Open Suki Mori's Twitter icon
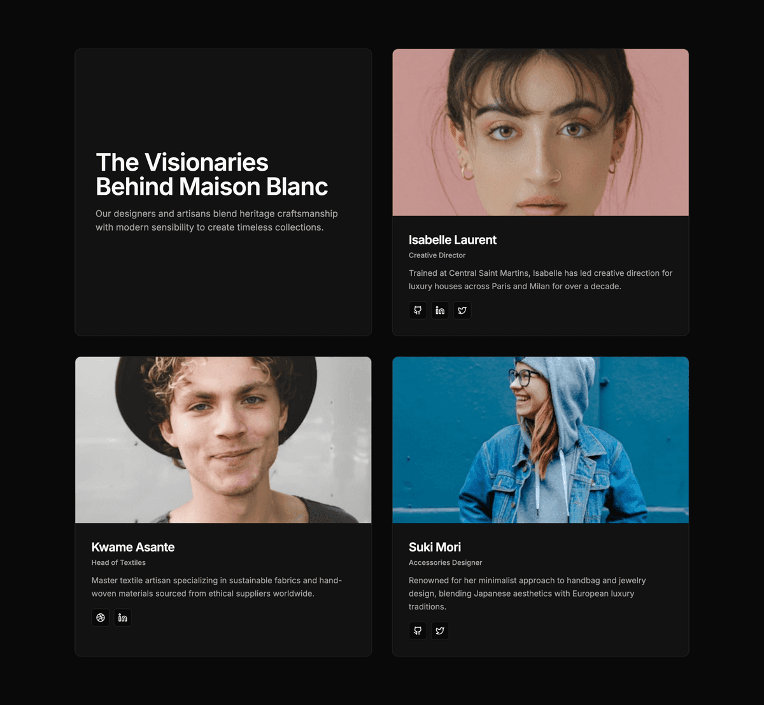Image resolution: width=764 pixels, height=705 pixels. coord(440,630)
